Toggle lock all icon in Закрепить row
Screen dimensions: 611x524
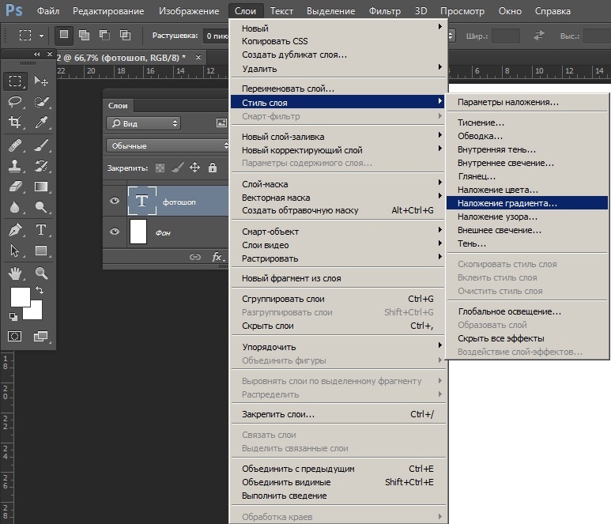pyautogui.click(x=212, y=168)
